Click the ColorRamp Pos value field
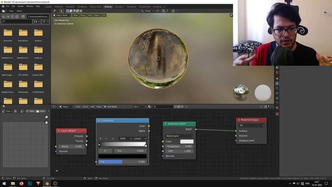 coord(130,151)
